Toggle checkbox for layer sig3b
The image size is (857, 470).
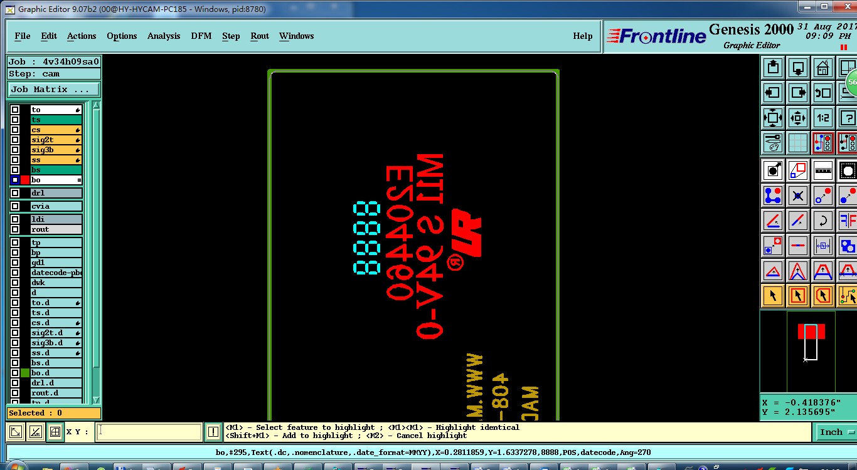(15, 150)
